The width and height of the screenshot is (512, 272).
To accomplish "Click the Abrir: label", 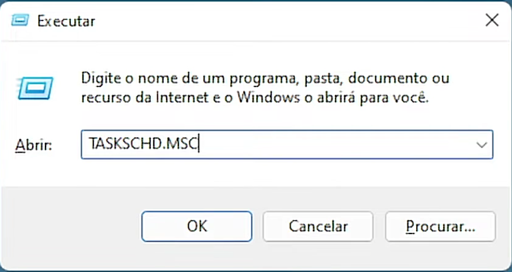I will click(33, 145).
